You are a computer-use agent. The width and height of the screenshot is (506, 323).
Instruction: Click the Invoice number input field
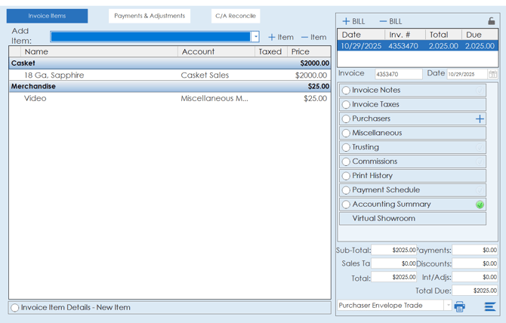tap(398, 74)
